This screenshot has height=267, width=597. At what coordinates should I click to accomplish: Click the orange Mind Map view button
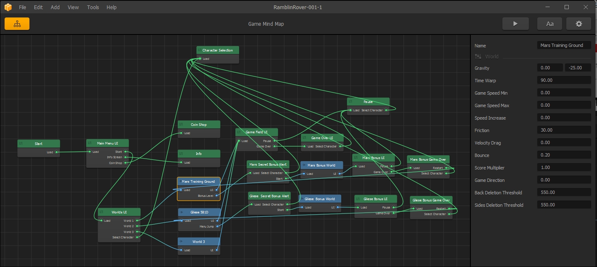[x=17, y=24]
